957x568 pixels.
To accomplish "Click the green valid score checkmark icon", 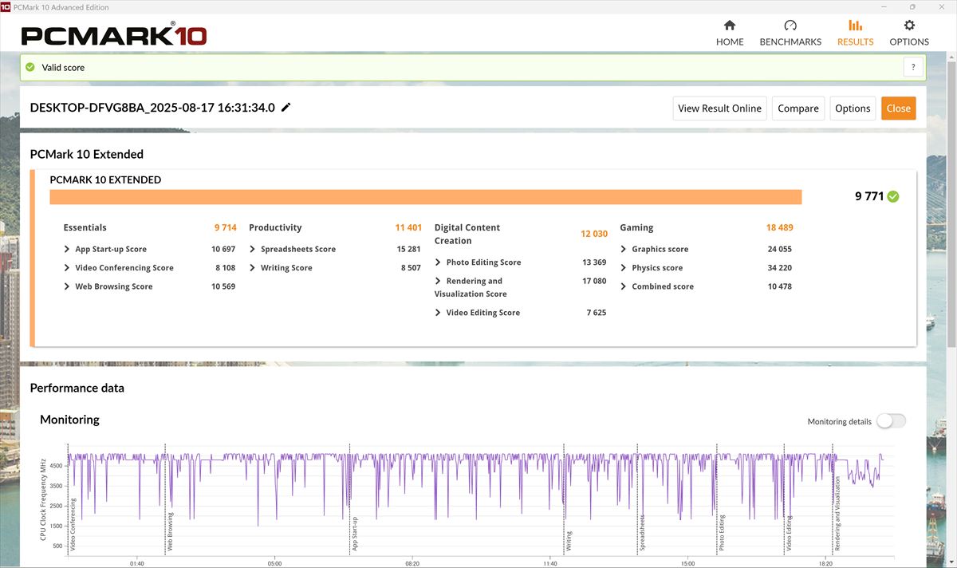I will [30, 68].
